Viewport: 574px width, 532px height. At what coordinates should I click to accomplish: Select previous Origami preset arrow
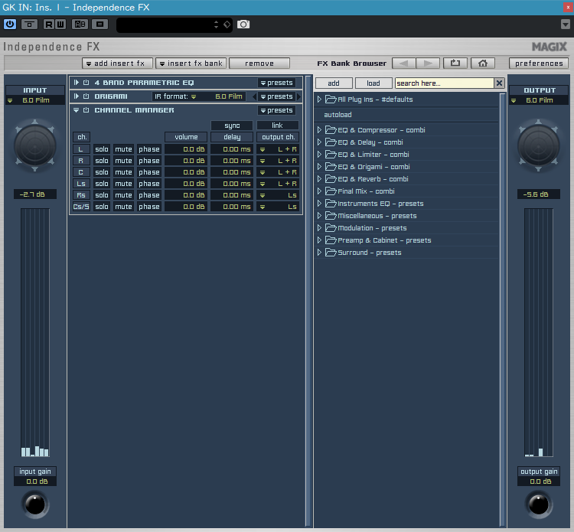click(254, 96)
